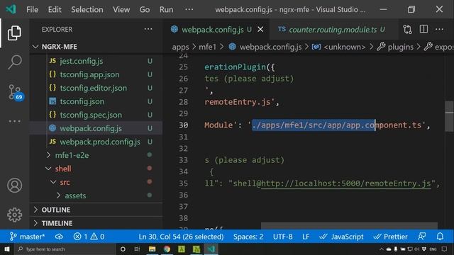Open Source Control view with 69 badge

[15, 92]
